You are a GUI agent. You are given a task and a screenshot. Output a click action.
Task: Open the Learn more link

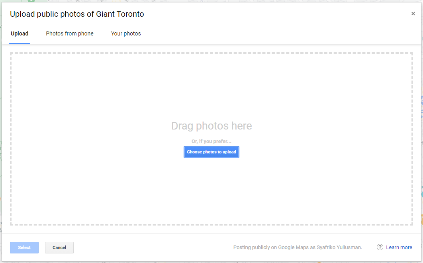pos(399,247)
